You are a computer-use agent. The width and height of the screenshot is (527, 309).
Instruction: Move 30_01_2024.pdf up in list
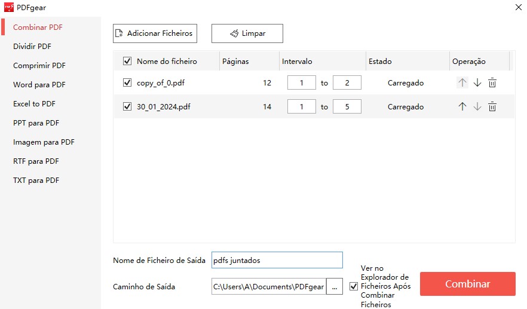(462, 106)
